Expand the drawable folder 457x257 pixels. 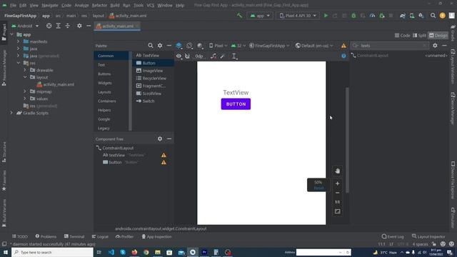point(25,70)
